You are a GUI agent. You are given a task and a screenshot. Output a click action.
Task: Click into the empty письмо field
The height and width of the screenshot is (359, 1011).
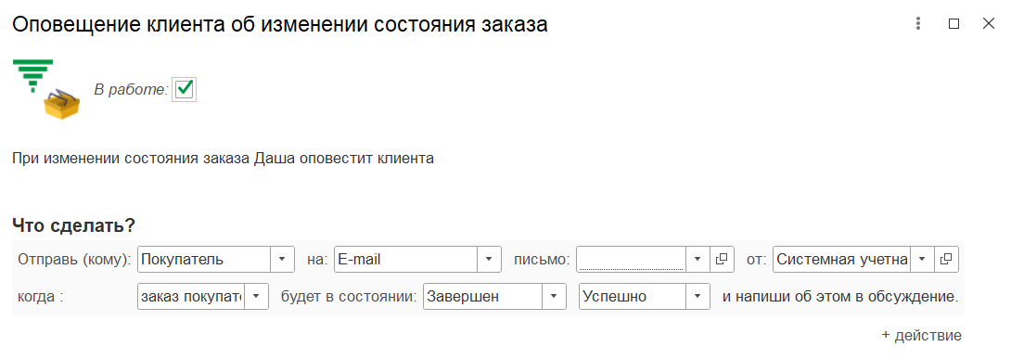coord(631,259)
